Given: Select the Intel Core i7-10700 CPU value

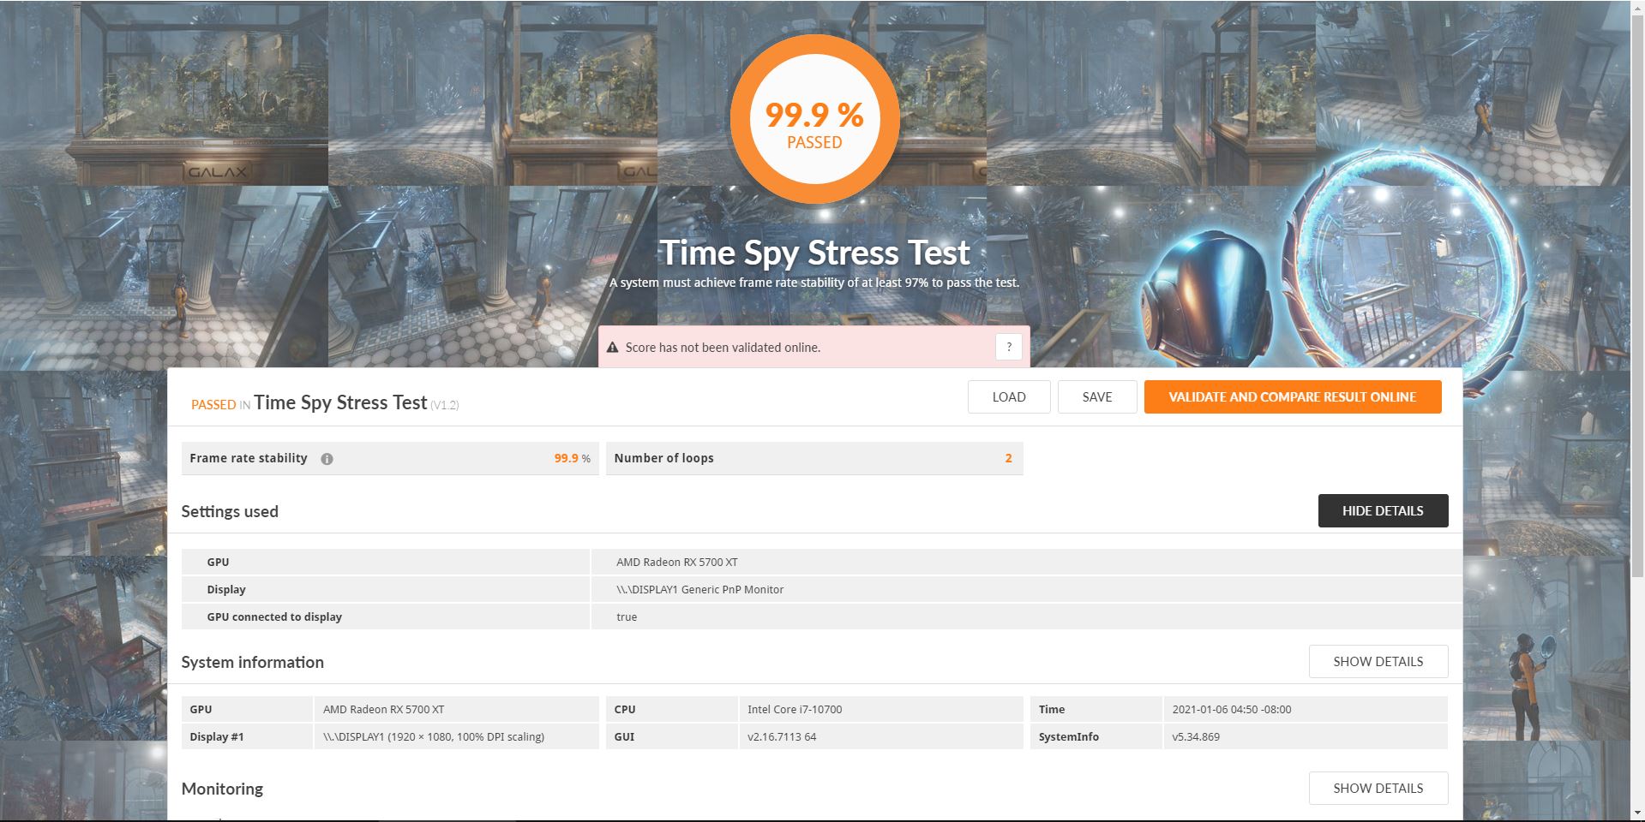Looking at the screenshot, I should pos(795,709).
